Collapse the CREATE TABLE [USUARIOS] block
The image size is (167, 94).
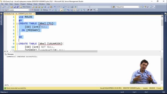[17, 44]
